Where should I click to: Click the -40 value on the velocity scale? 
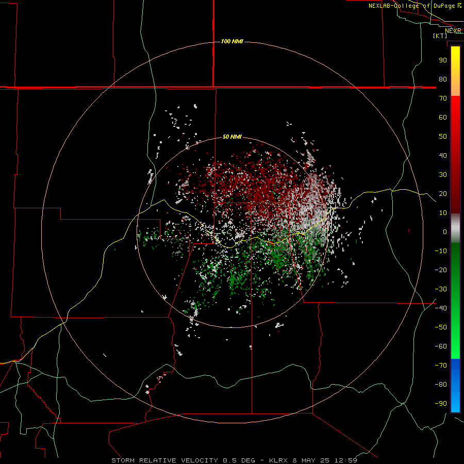click(441, 308)
